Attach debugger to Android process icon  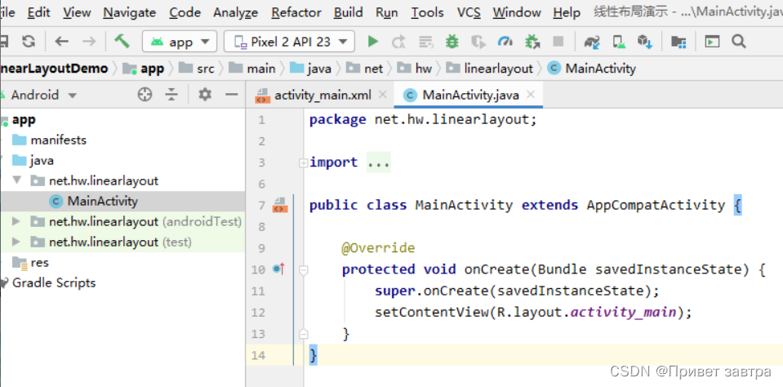click(x=533, y=42)
